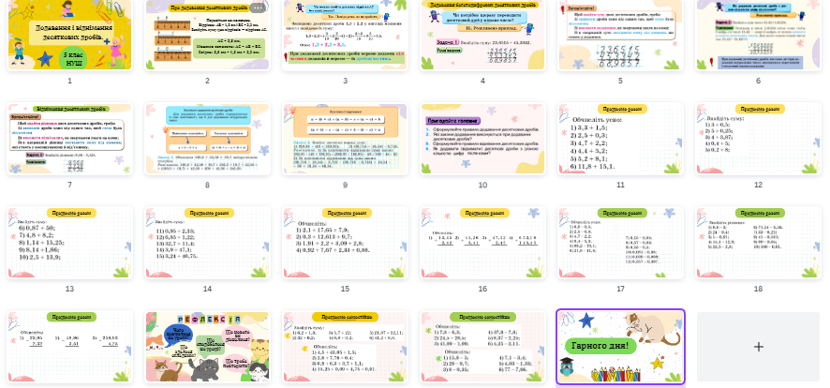Select slide 21 thumbnail with yellow header
This screenshot has height=388, width=830.
345,347
